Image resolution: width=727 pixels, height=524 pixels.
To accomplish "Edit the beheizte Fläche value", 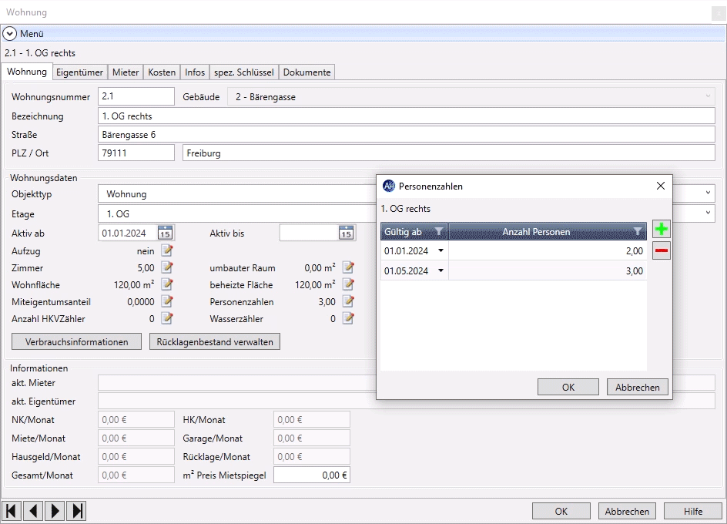I will (348, 284).
